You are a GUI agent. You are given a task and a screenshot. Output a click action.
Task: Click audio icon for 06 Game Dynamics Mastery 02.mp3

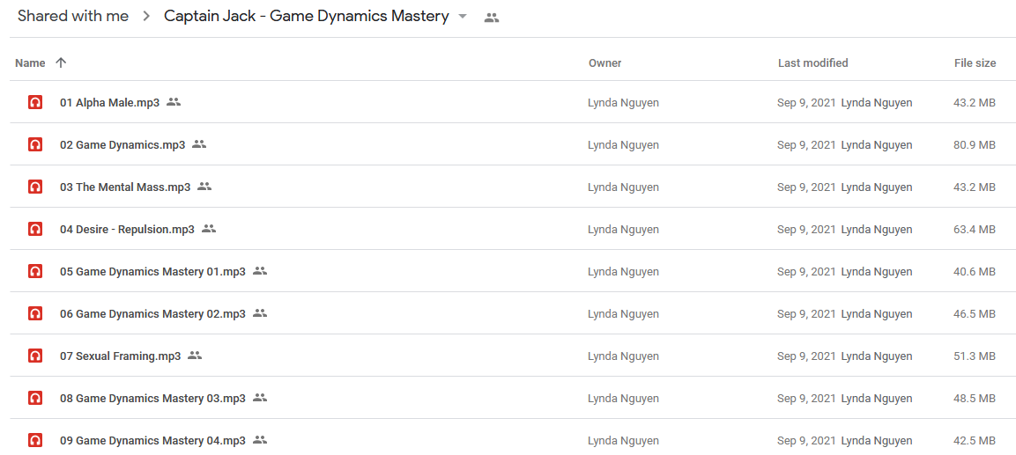point(35,314)
